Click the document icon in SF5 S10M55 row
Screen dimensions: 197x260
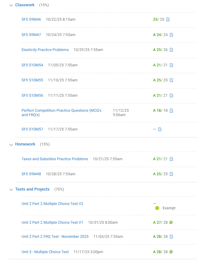coord(171,80)
